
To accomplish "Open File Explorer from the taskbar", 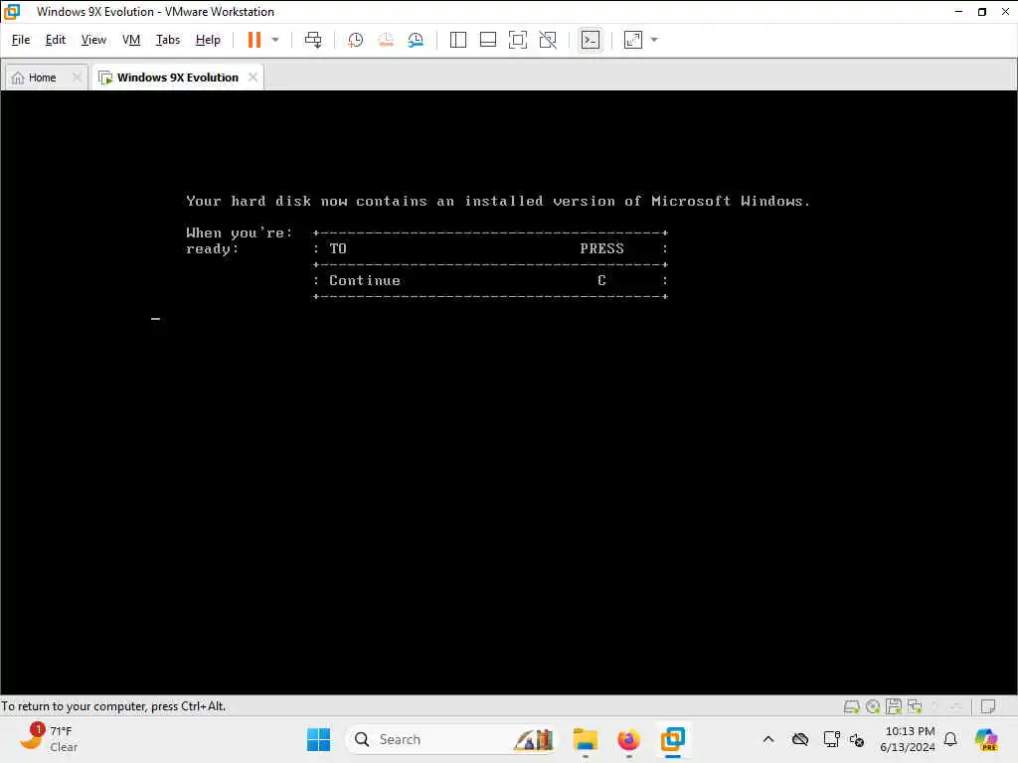I will point(585,739).
